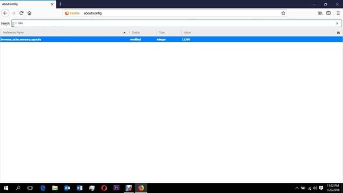Reload the about:config page
The height and width of the screenshot is (193, 343).
(x=21, y=13)
